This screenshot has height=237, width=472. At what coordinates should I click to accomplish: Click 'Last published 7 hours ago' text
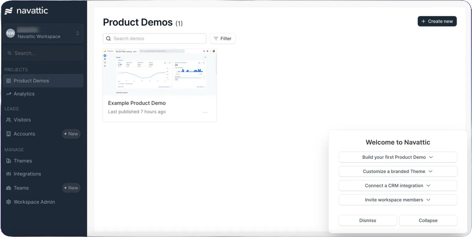(x=137, y=112)
